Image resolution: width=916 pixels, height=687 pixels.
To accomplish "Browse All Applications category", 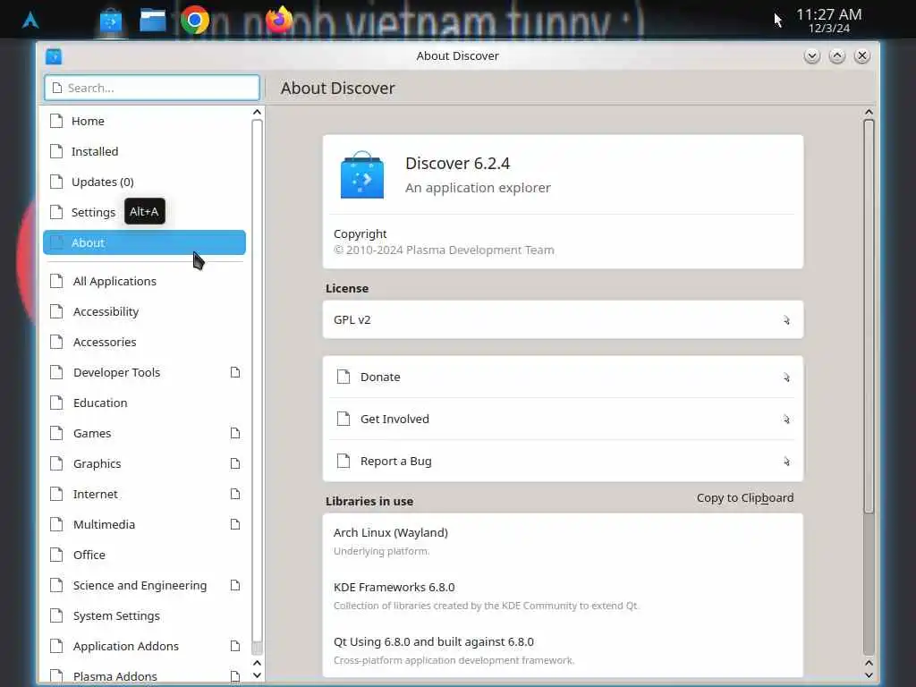I will [x=144, y=281].
